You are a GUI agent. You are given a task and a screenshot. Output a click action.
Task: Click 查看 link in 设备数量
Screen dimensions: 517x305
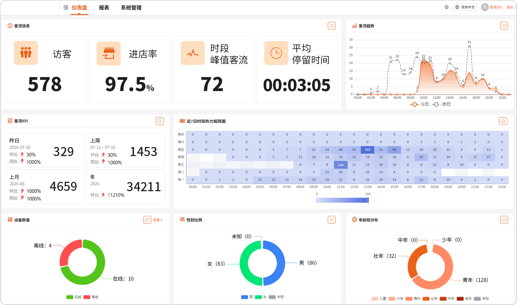tap(158, 220)
